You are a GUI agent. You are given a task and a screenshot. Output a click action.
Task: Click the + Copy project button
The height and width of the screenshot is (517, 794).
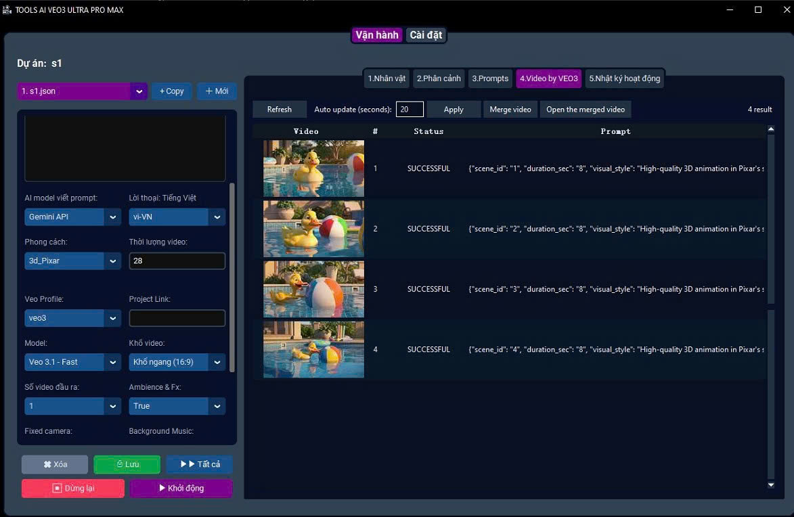pos(171,91)
